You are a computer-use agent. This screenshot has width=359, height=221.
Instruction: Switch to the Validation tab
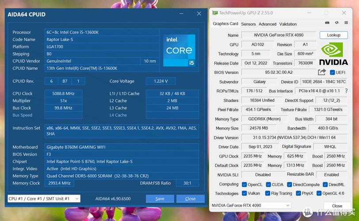point(288,24)
